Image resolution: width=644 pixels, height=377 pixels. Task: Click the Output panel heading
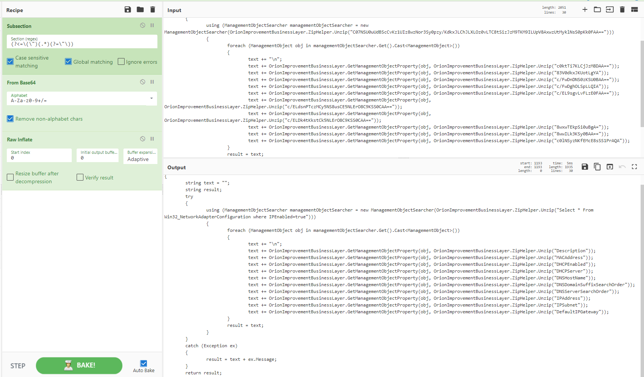coord(177,167)
